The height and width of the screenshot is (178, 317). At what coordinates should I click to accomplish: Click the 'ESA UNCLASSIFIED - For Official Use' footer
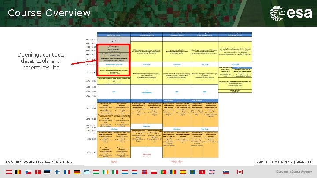[39, 162]
